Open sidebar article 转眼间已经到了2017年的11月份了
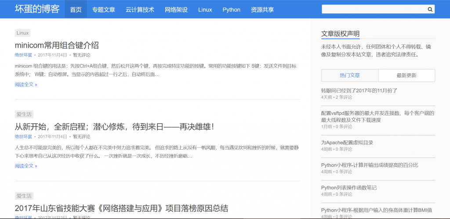This screenshot has height=219, width=450. pyautogui.click(x=359, y=90)
